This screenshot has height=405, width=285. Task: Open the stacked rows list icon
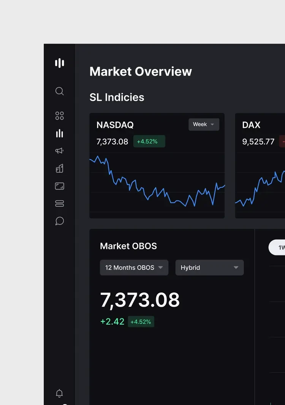click(x=59, y=204)
